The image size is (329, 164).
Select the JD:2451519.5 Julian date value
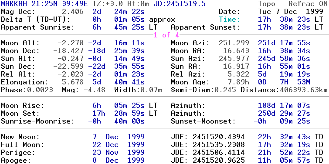pos(180,3)
